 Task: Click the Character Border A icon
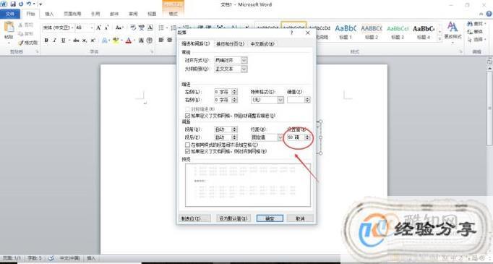tap(150, 27)
